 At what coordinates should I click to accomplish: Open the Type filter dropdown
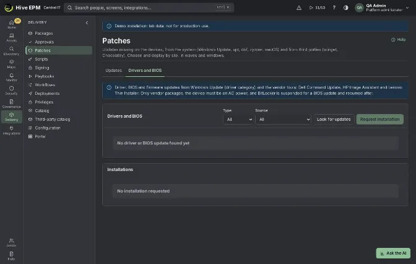(238, 120)
